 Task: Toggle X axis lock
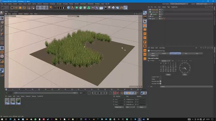point(38,8)
